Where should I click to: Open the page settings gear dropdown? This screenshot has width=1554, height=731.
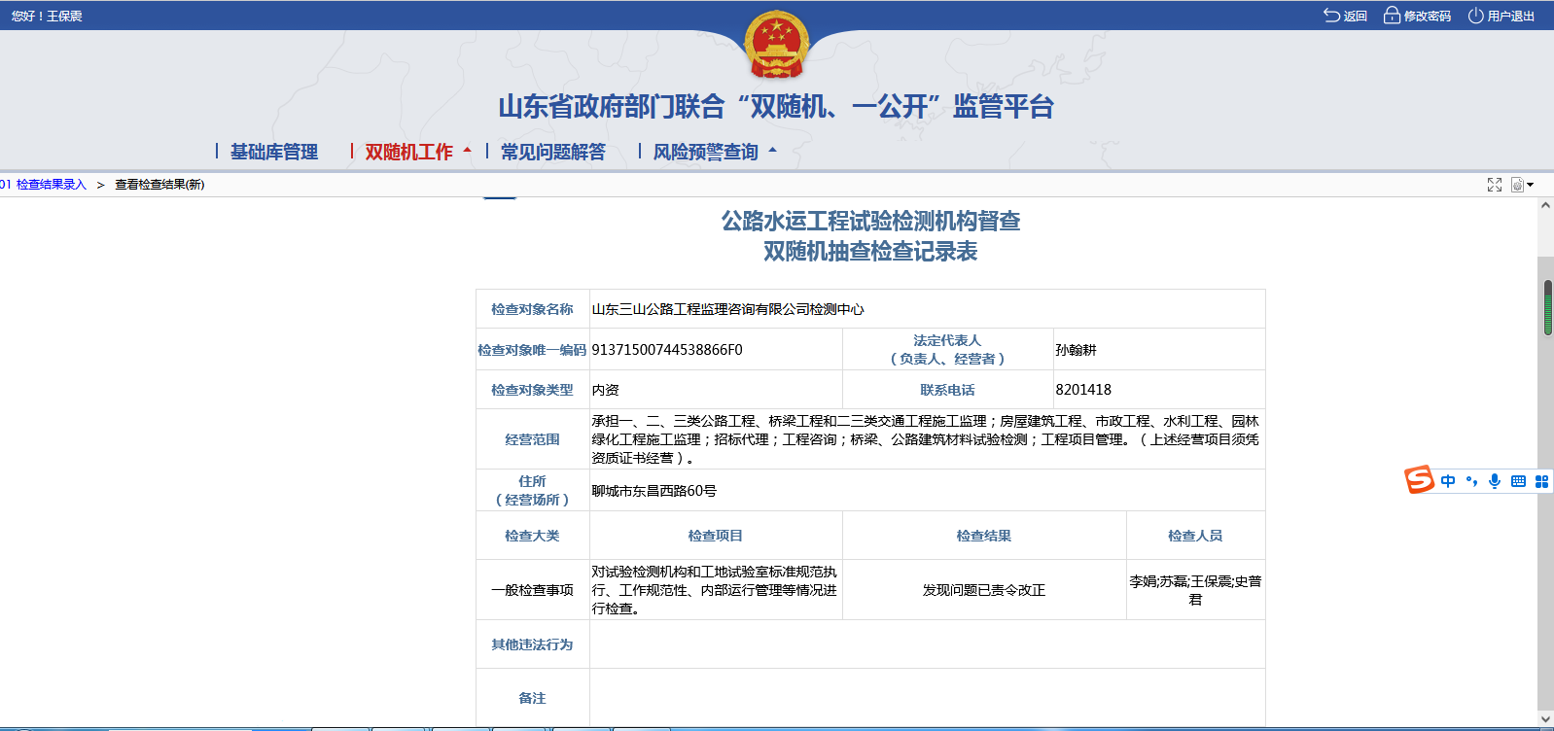click(1521, 185)
